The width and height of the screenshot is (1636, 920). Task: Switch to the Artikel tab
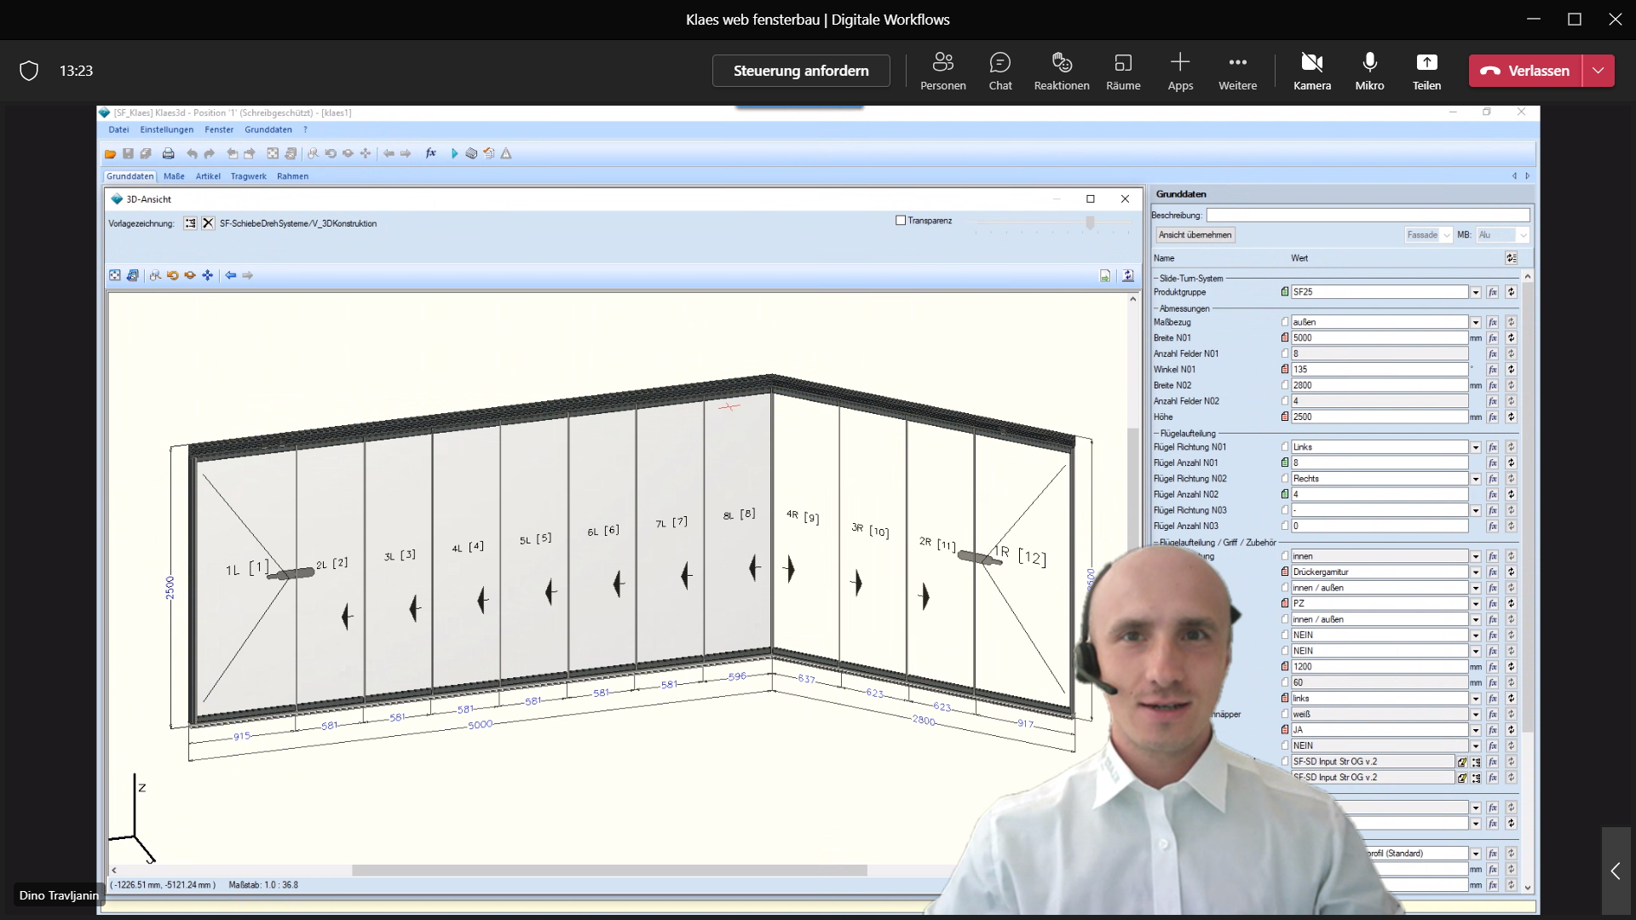208,176
